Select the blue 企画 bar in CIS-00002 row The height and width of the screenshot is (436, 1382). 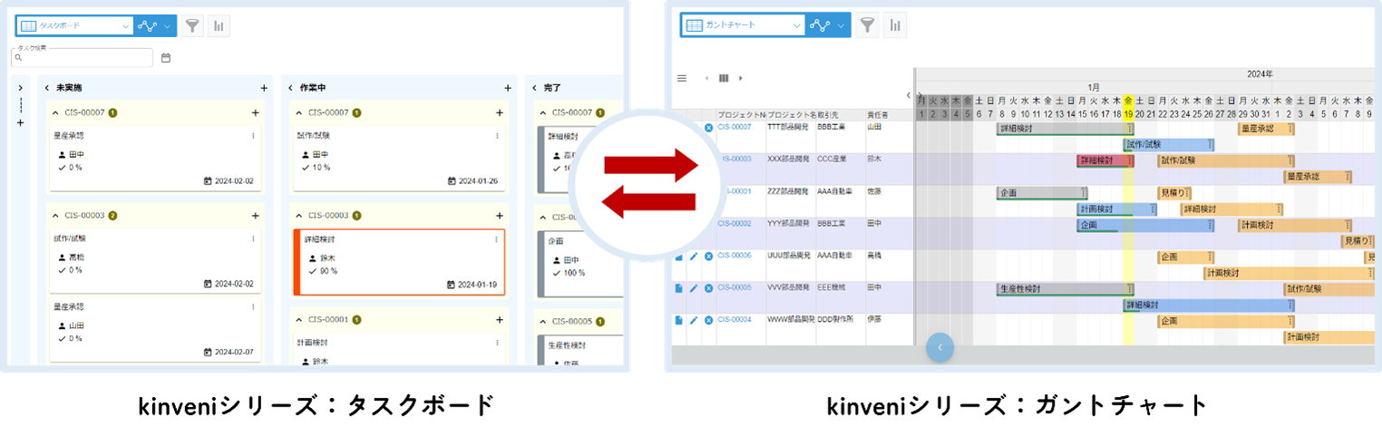(x=1145, y=225)
